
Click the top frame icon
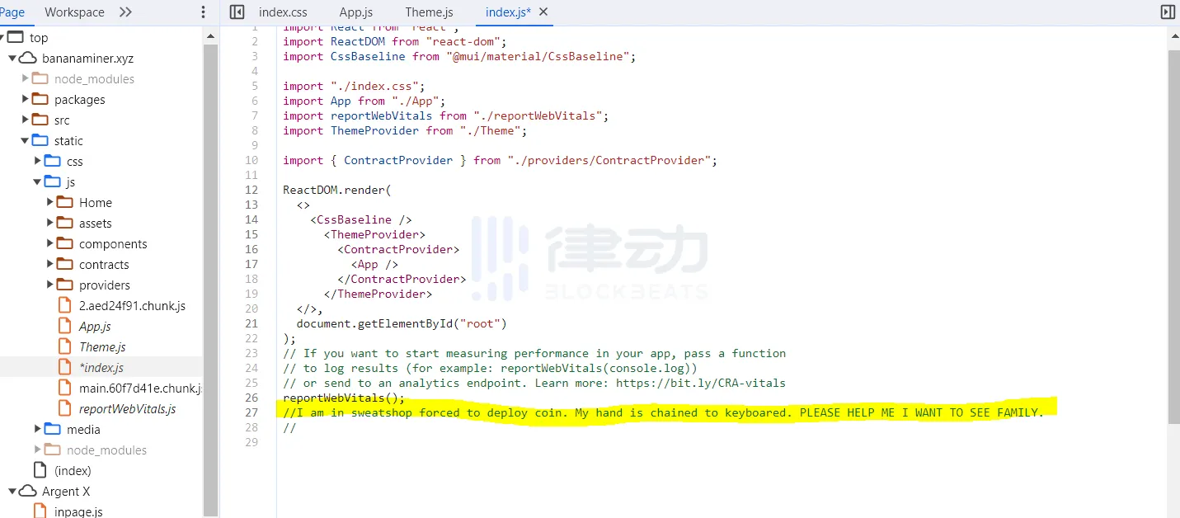click(15, 37)
